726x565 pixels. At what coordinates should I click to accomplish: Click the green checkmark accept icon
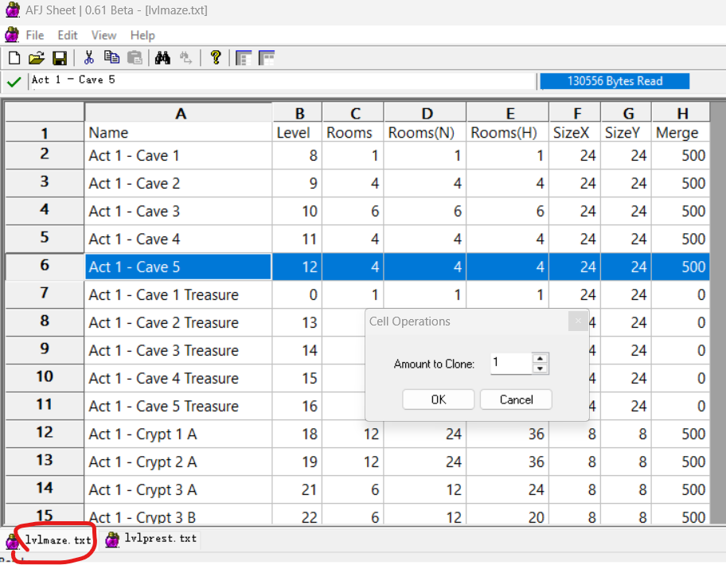pos(14,82)
